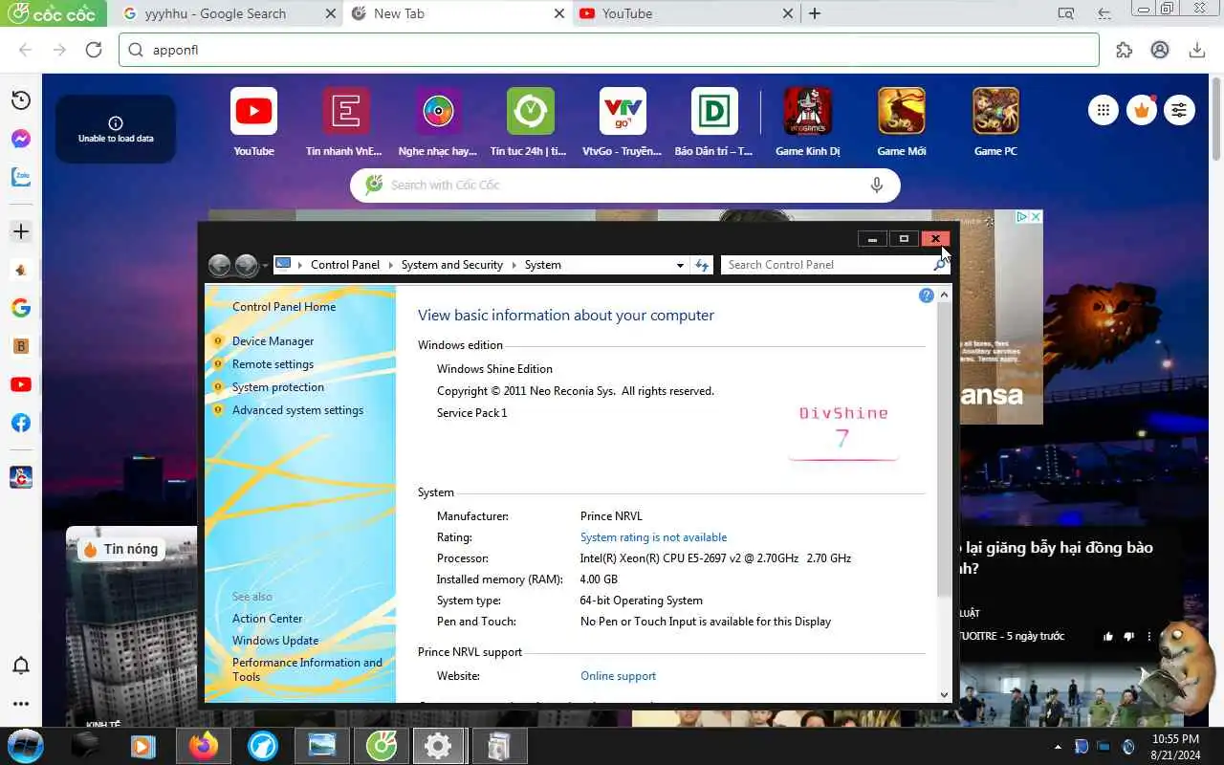Open the YouTube shortcut in the sidebar
Screen dimensions: 1224x765
click(x=21, y=384)
